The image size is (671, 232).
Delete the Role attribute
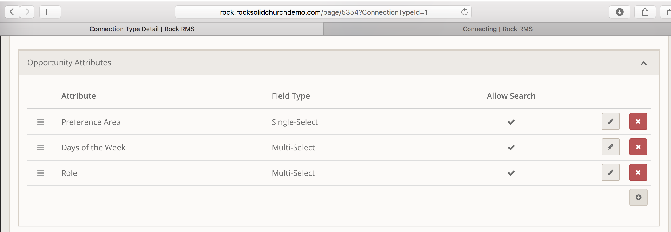tap(638, 172)
